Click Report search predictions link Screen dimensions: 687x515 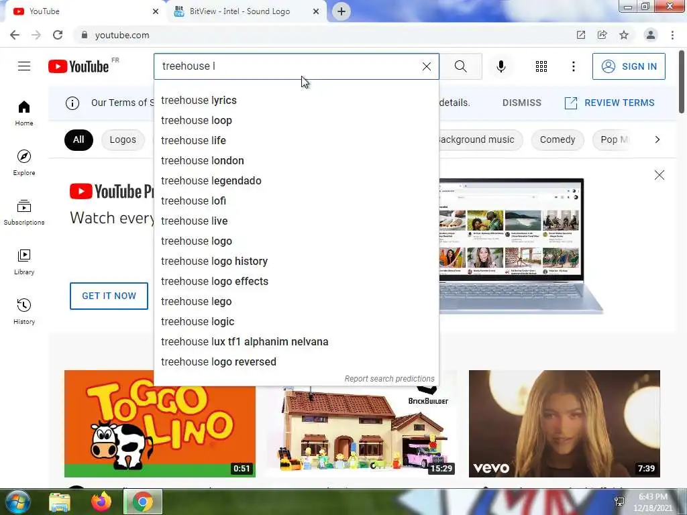pyautogui.click(x=390, y=379)
